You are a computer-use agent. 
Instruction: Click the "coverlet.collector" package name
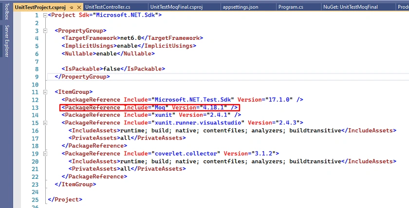coord(186,154)
